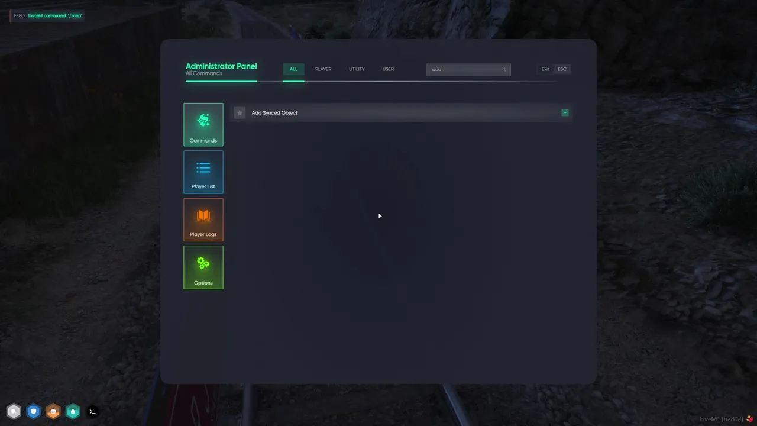Screen dimensions: 757x426
Task: Click the orange hunger burger HUD icon
Action: pyautogui.click(x=53, y=411)
